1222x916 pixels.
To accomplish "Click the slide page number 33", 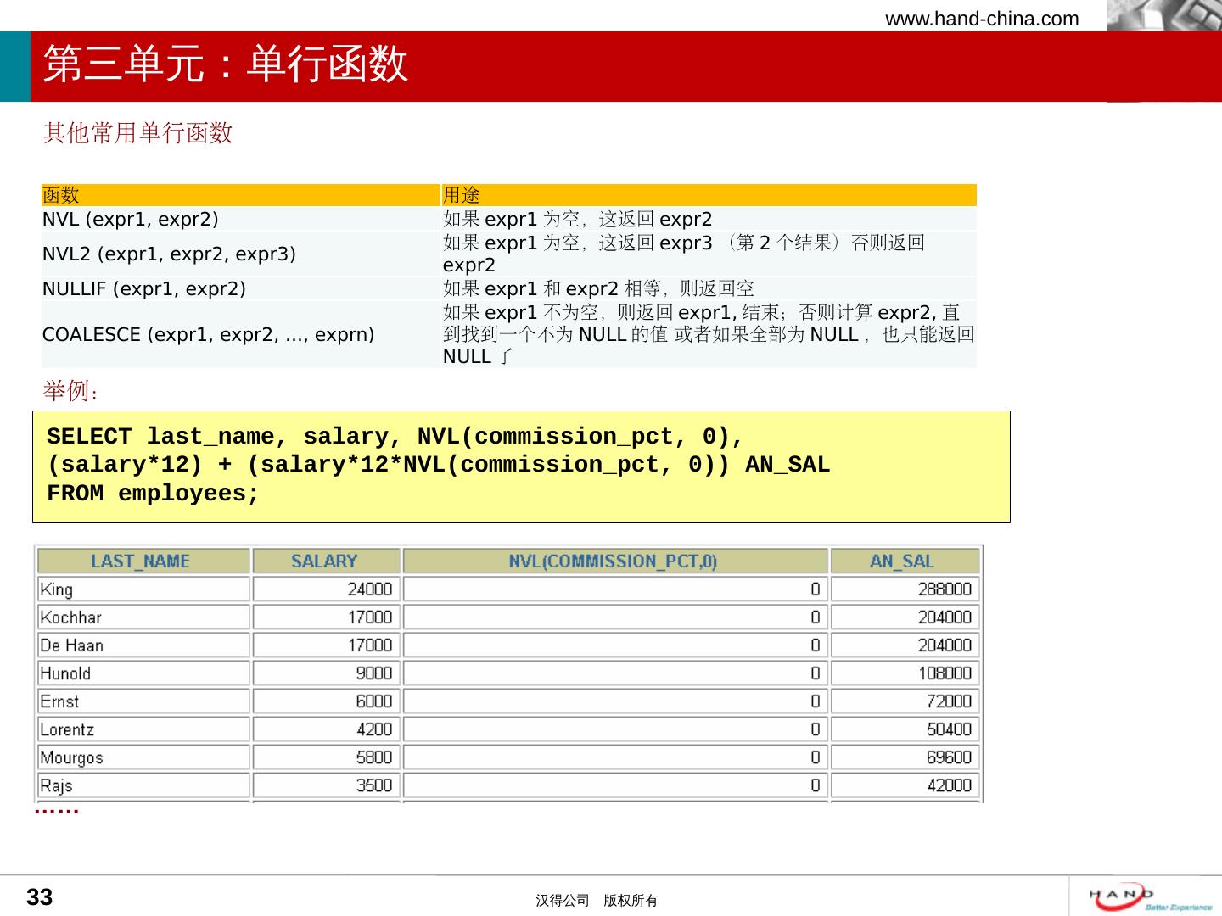I will [40, 897].
